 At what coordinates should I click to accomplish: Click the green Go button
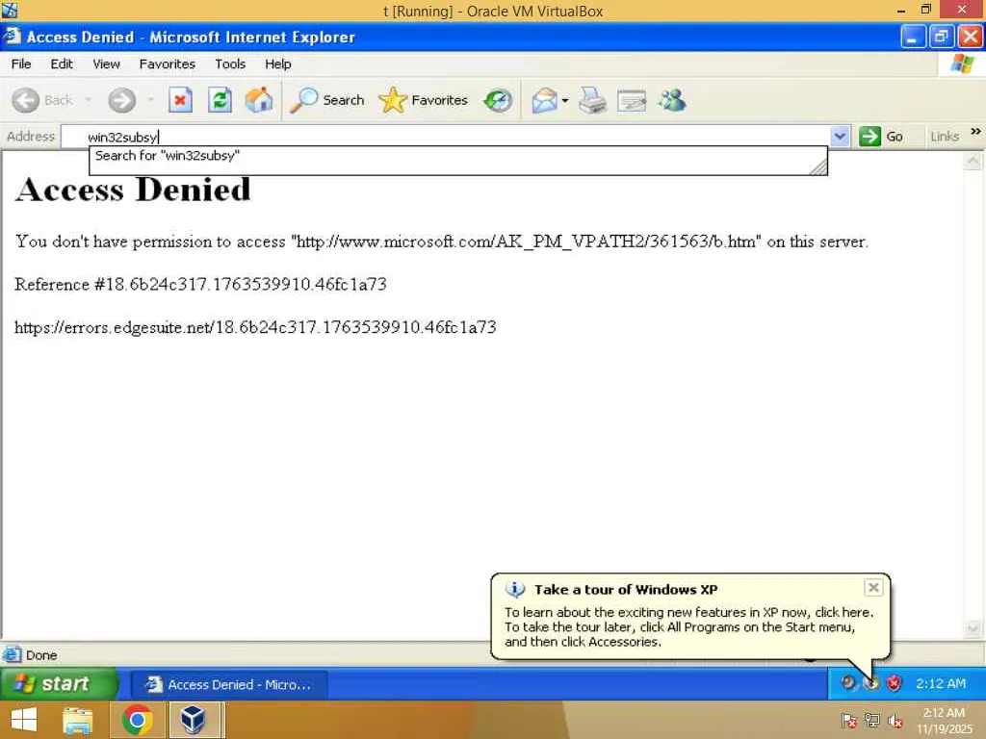coord(881,137)
